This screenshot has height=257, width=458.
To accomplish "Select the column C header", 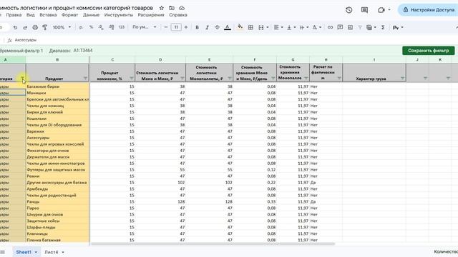I will 112,60.
